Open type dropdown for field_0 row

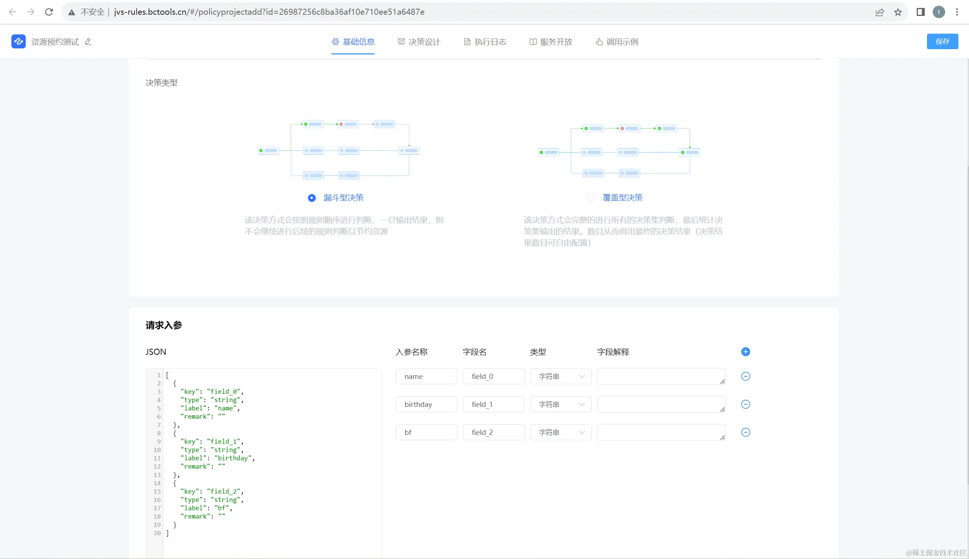560,376
